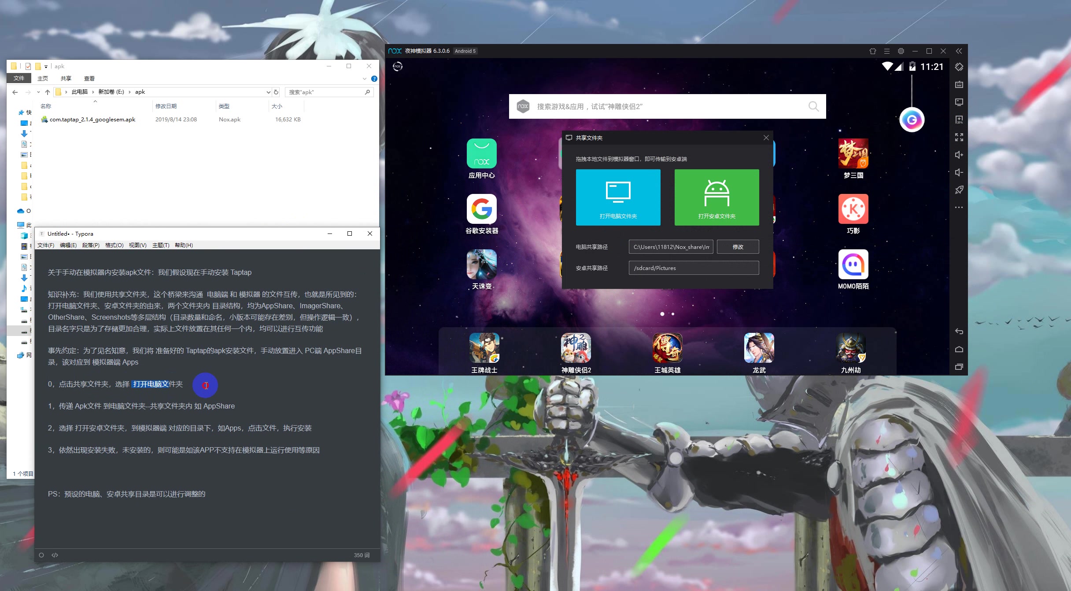Open the 文件 tab in Explorer ribbon
The image size is (1071, 591).
[19, 78]
